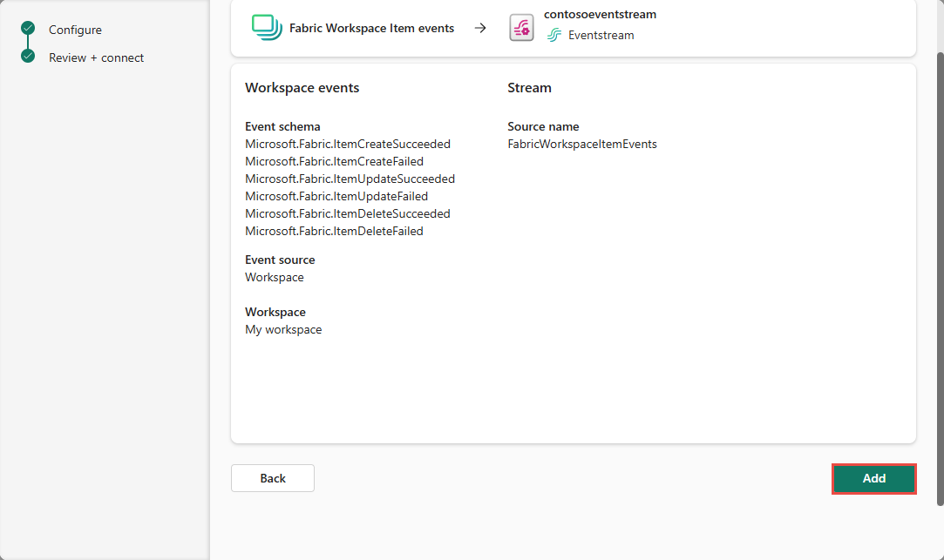Click the My workspace value

click(283, 329)
